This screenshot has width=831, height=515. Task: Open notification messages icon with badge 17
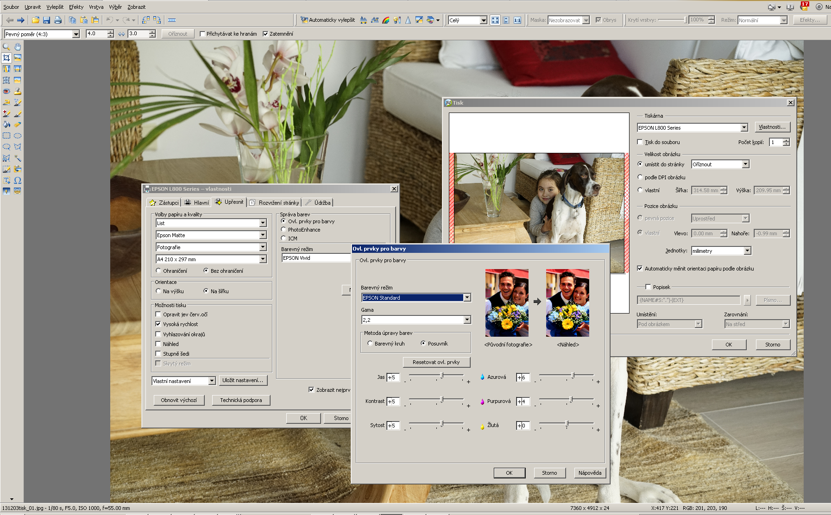coord(804,6)
